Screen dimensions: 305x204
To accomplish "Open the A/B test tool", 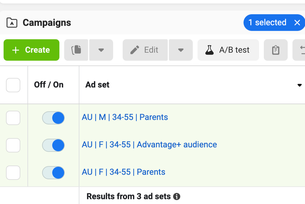I will coord(228,50).
